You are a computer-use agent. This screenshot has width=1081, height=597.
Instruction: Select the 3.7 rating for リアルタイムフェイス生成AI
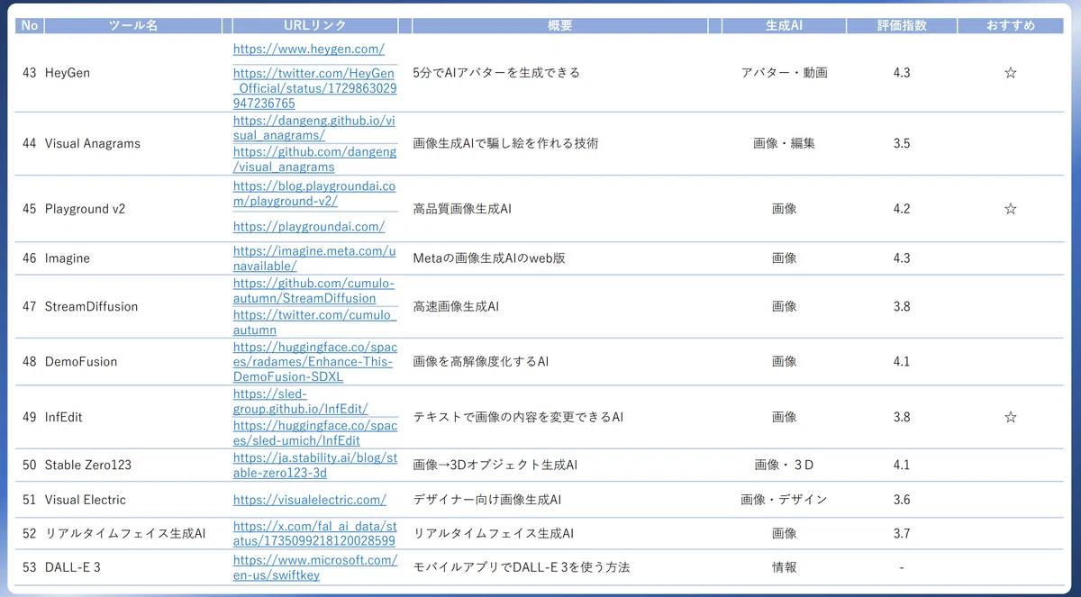902,533
